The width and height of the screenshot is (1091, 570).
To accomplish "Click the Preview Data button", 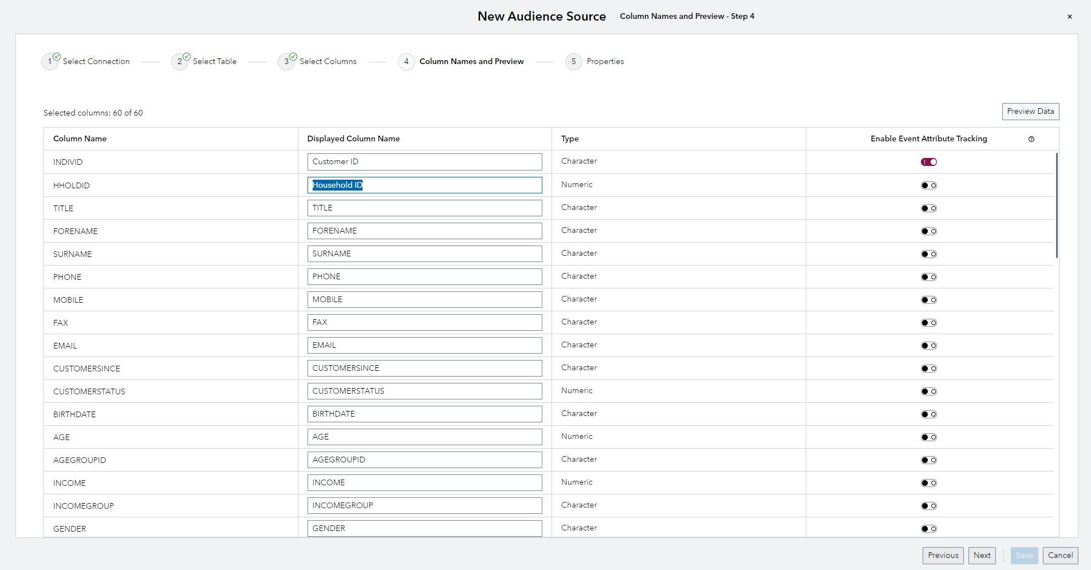I will click(1030, 111).
